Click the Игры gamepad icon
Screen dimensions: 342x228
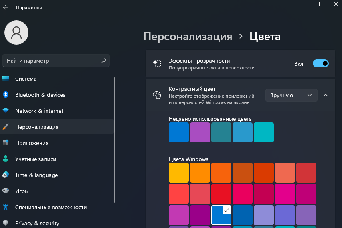[6, 191]
